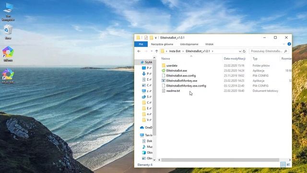Select the Kosz recycle bin desktop icon

pyautogui.click(x=8, y=32)
